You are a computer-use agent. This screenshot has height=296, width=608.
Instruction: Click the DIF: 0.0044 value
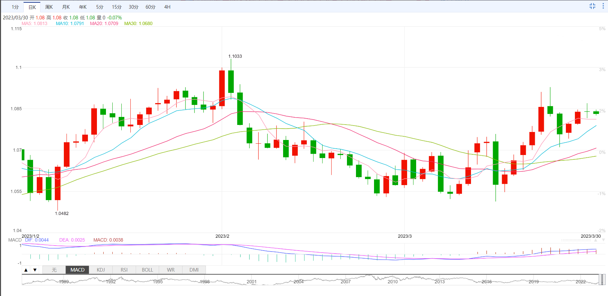tap(37, 240)
